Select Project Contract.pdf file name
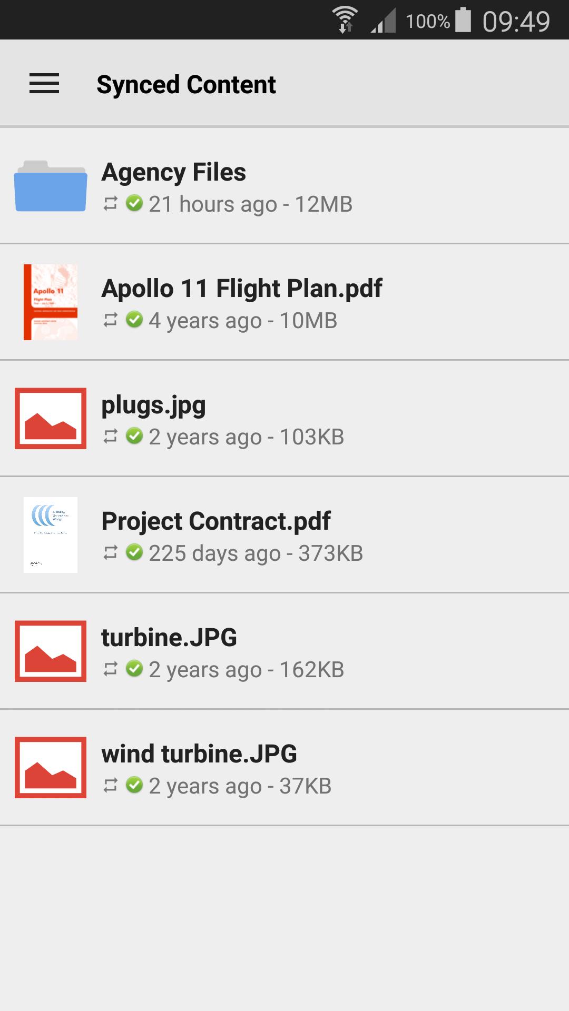569x1011 pixels. [216, 521]
